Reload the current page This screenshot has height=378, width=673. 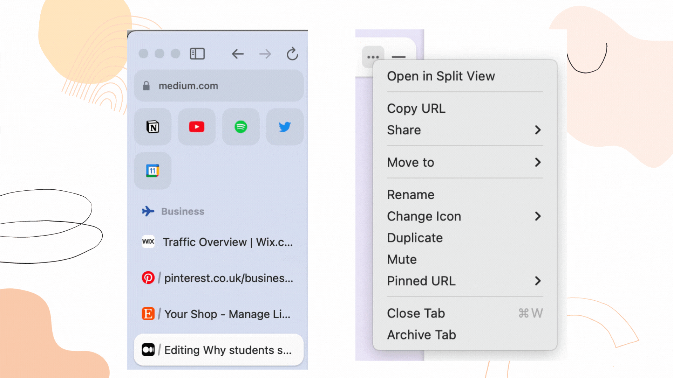tap(292, 54)
